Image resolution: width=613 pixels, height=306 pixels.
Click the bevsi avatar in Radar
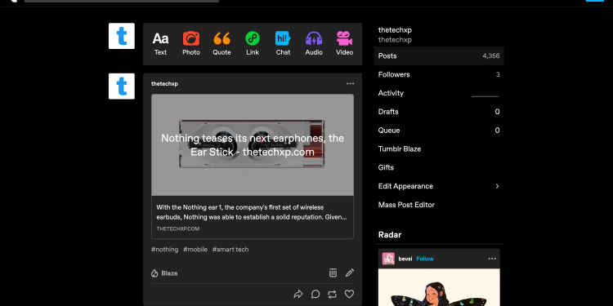(388, 259)
